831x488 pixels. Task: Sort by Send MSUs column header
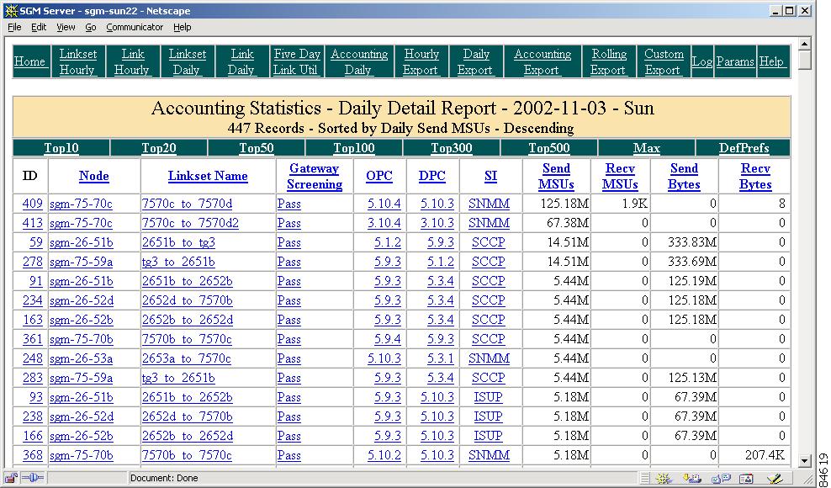coord(556,176)
